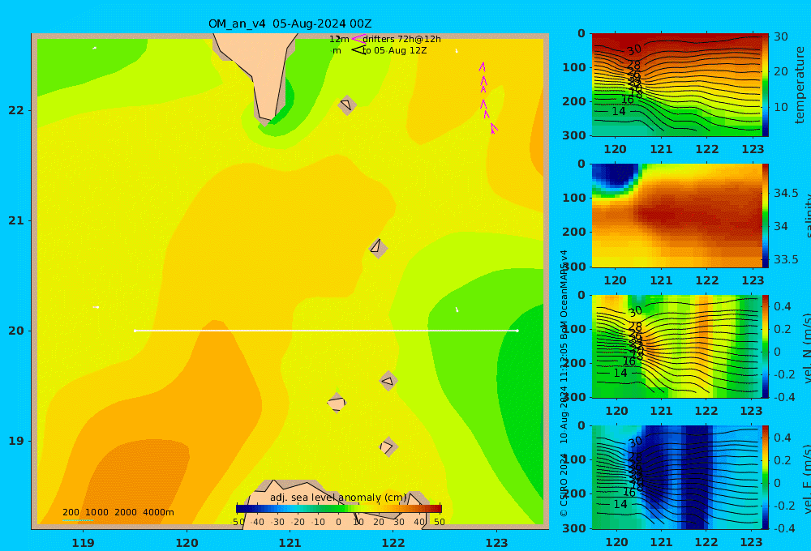Click the sea level anomaly colorbar
The image size is (811, 551).
click(x=339, y=509)
